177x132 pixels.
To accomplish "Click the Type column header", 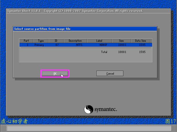I will [41, 41].
